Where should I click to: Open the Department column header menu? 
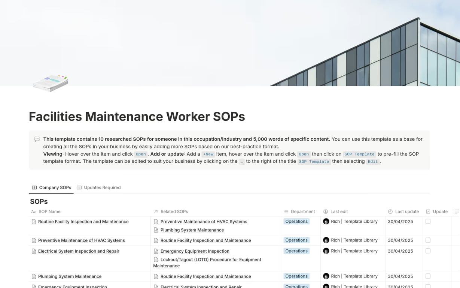click(301, 211)
